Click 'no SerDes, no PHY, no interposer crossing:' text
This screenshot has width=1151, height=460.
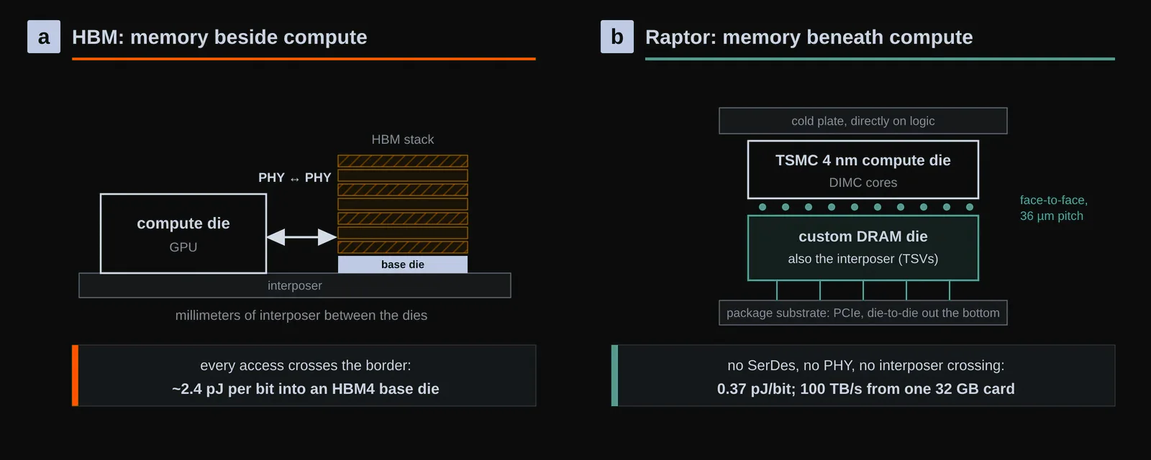(866, 365)
